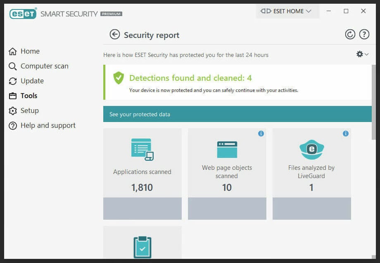Image resolution: width=380 pixels, height=263 pixels.
Task: Click the scrollbar down arrow
Action: pyautogui.click(x=374, y=257)
